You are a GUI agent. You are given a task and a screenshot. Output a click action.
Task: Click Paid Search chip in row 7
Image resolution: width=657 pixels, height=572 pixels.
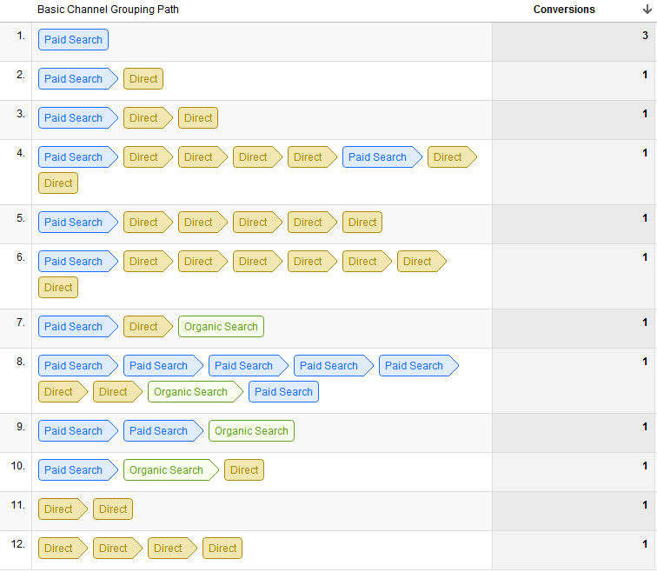click(78, 327)
